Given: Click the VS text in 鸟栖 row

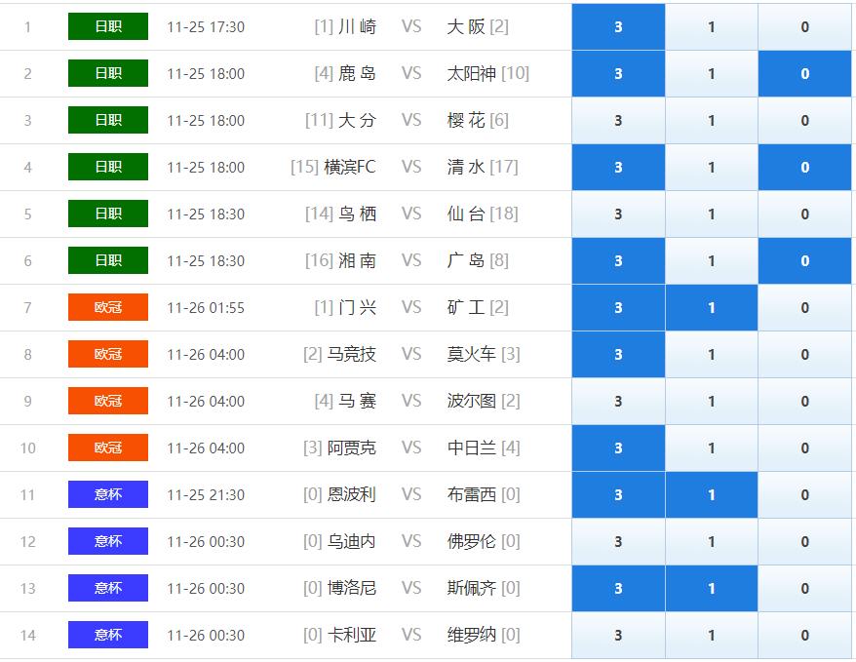Looking at the screenshot, I should (x=411, y=214).
